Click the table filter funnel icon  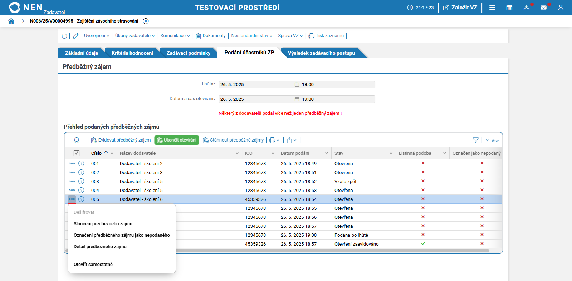point(475,140)
